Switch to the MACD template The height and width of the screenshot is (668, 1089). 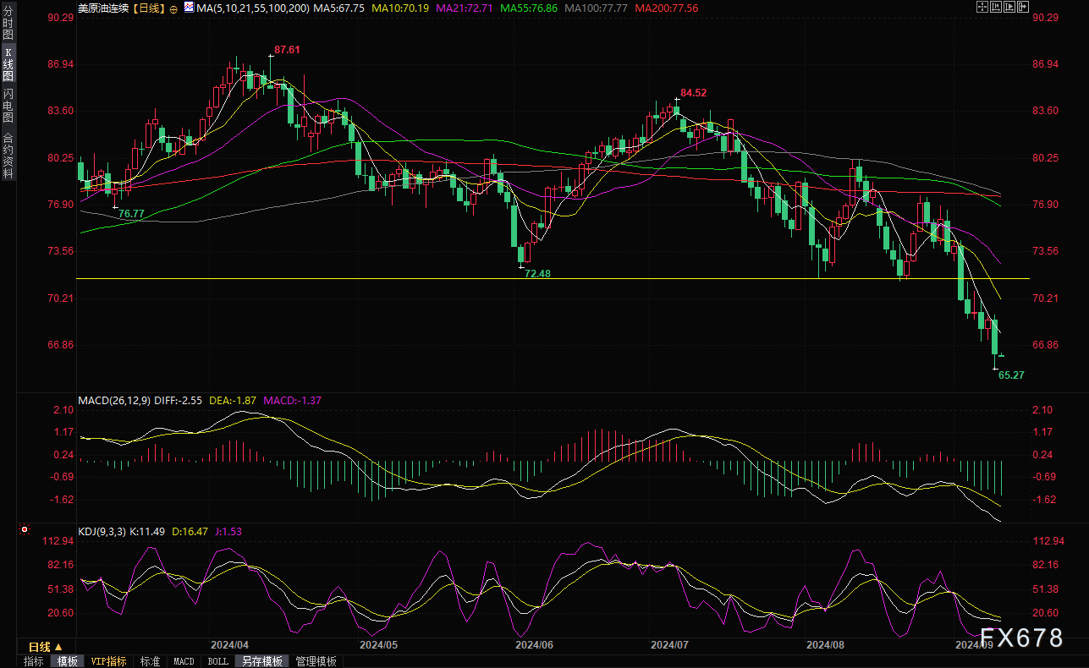(x=184, y=661)
